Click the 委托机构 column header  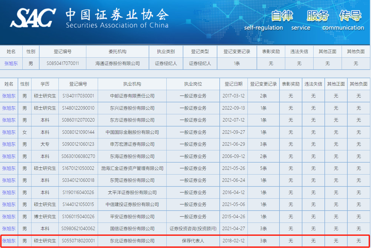click(118, 51)
